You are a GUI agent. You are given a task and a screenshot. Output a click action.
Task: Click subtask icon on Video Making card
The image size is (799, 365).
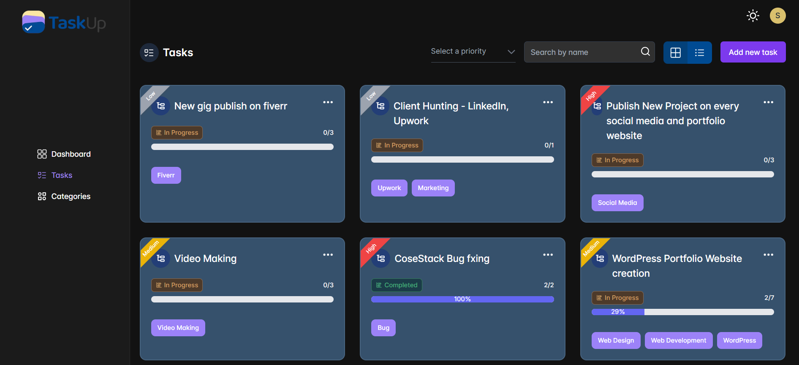click(x=161, y=258)
